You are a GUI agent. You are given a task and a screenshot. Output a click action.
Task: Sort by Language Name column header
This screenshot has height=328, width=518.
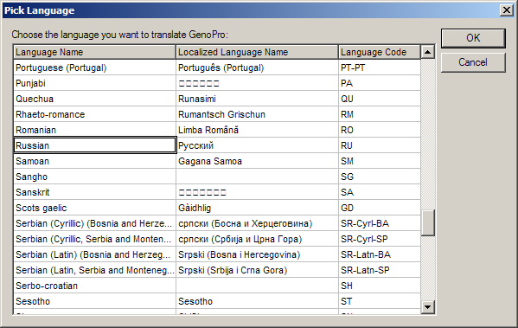pyautogui.click(x=94, y=52)
